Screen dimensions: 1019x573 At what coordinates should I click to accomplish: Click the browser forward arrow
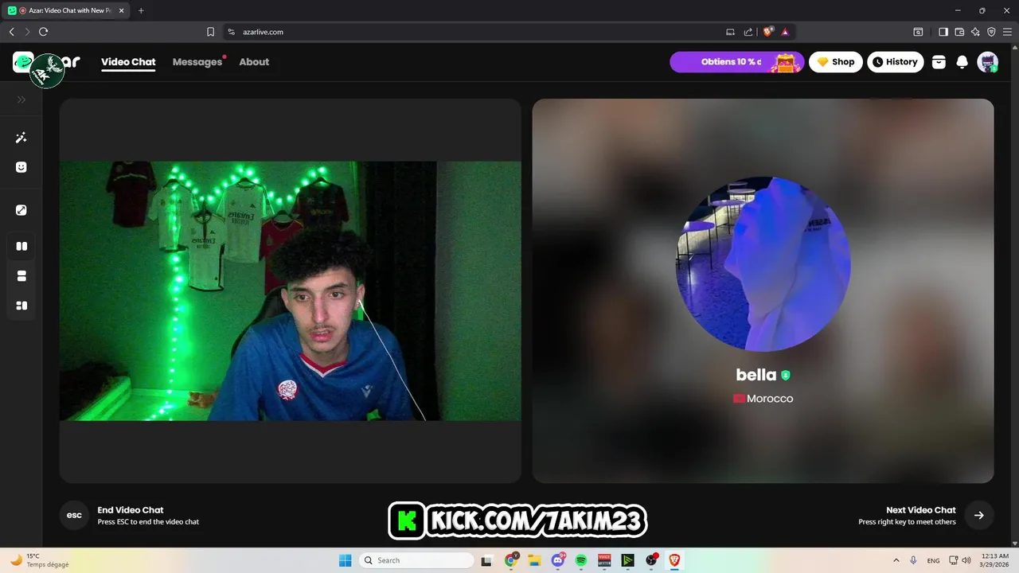(27, 32)
